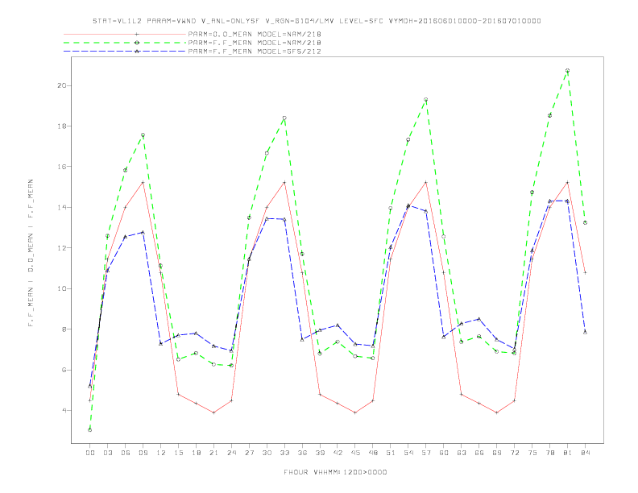
Task: Click x-axis tick label 48
Action: (373, 453)
